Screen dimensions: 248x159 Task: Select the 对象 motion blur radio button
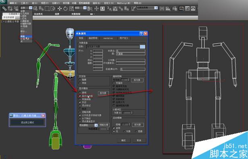124,131
